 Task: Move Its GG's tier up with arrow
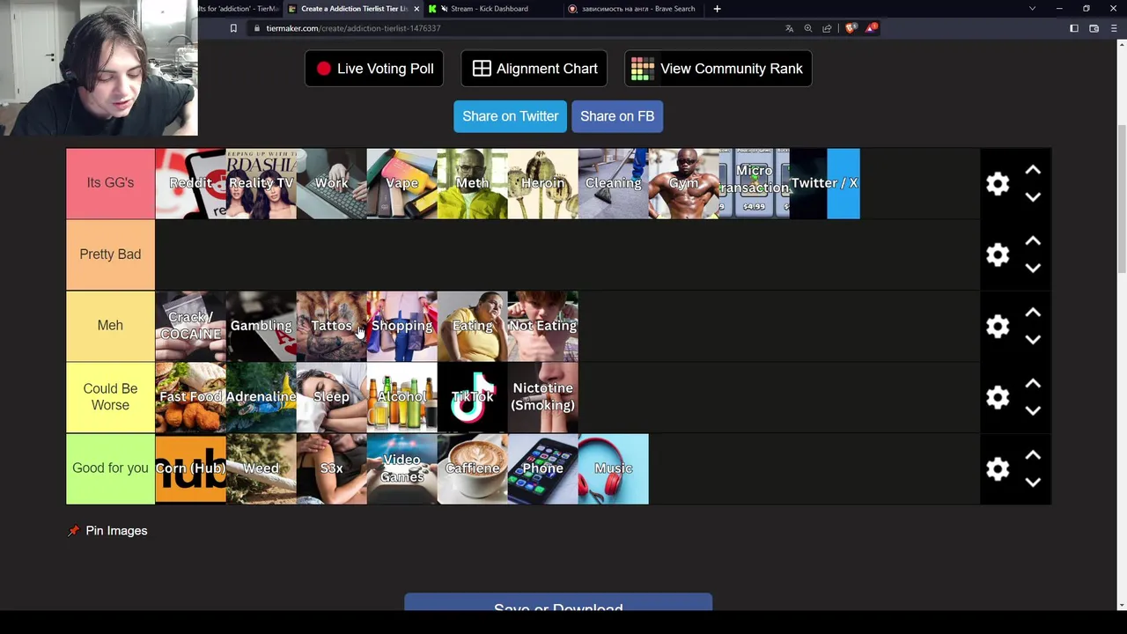[x=1033, y=170]
